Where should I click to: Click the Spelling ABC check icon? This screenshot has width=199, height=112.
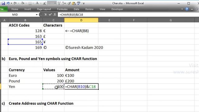click(79, 3)
